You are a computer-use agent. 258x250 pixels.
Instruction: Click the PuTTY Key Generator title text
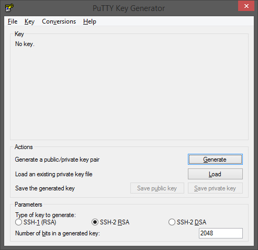point(129,8)
